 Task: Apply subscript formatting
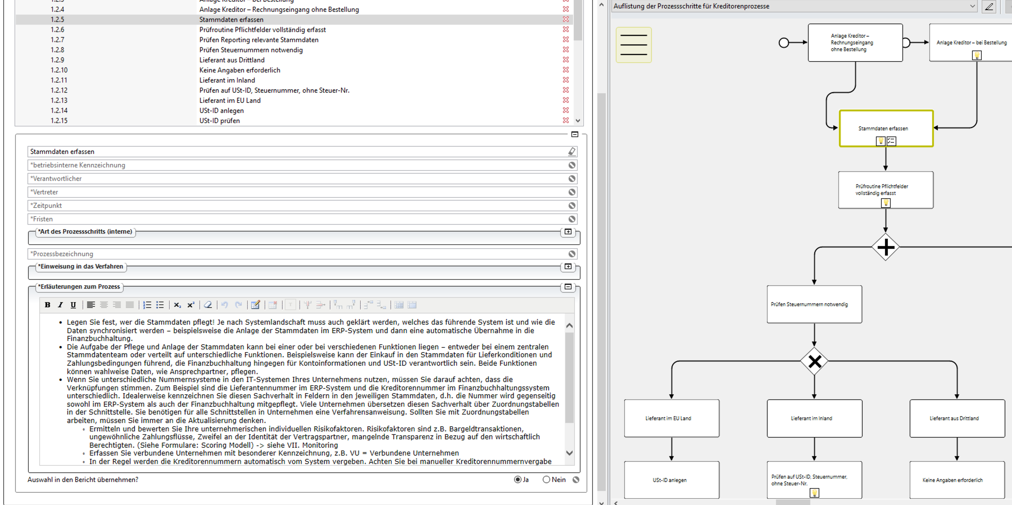point(177,305)
